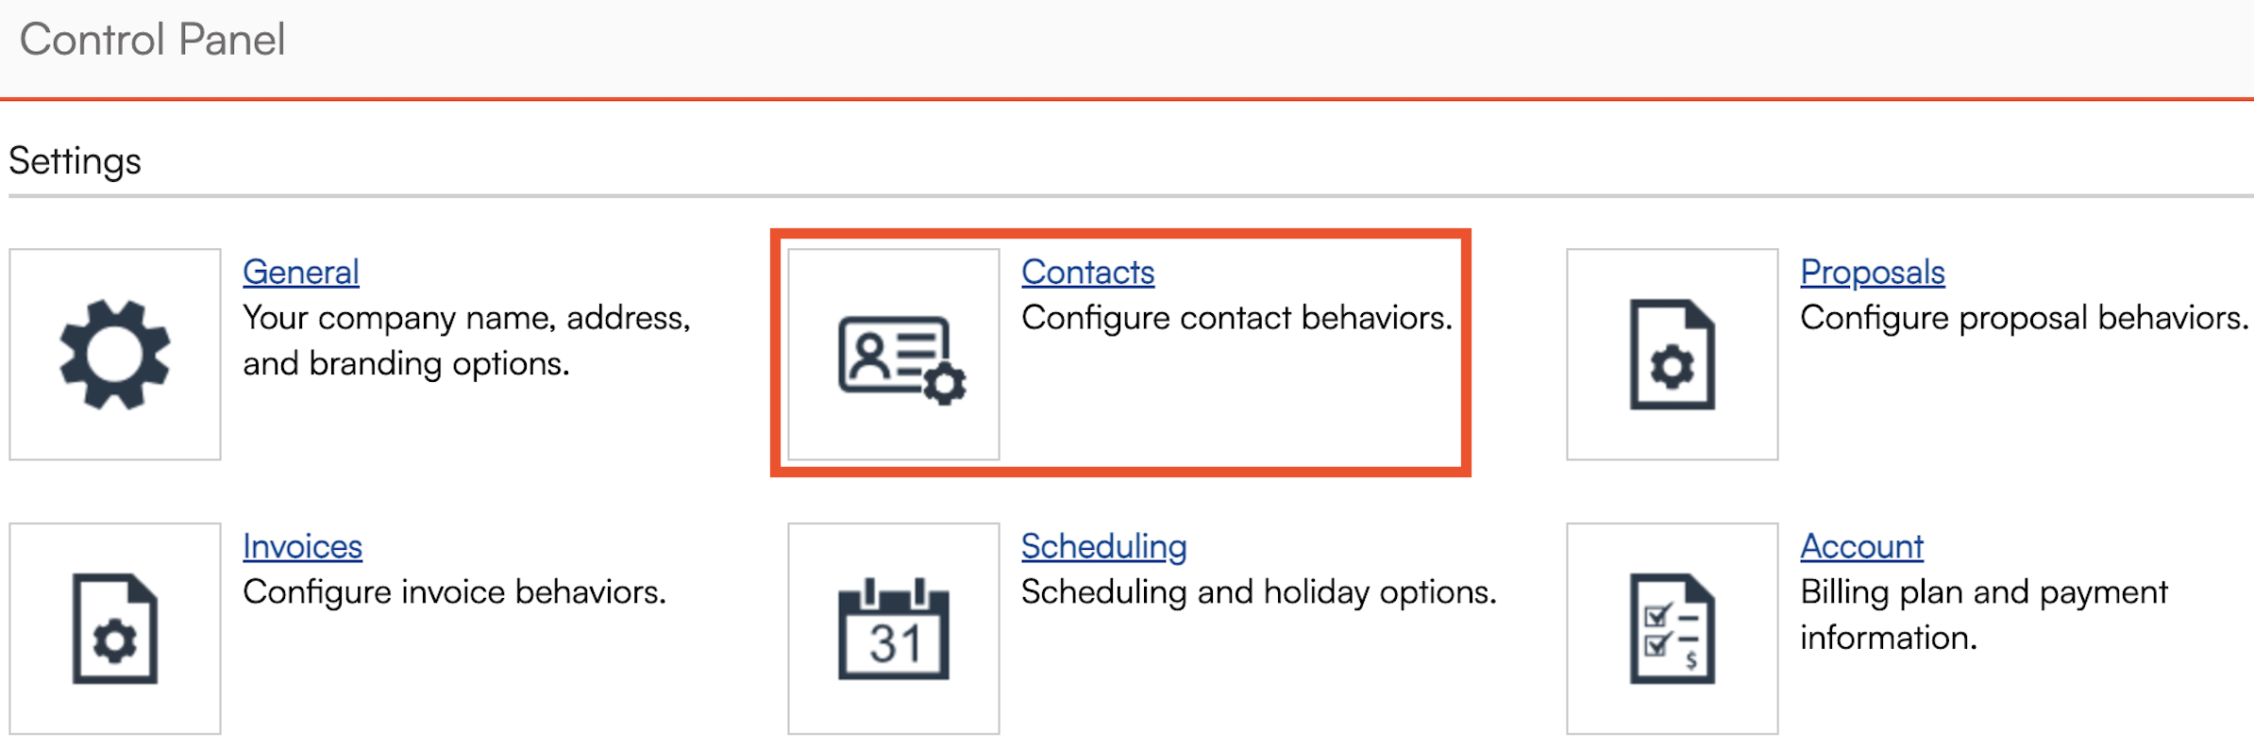
Task: Click the 'Configure invoice behaviors.' description
Action: [x=454, y=592]
